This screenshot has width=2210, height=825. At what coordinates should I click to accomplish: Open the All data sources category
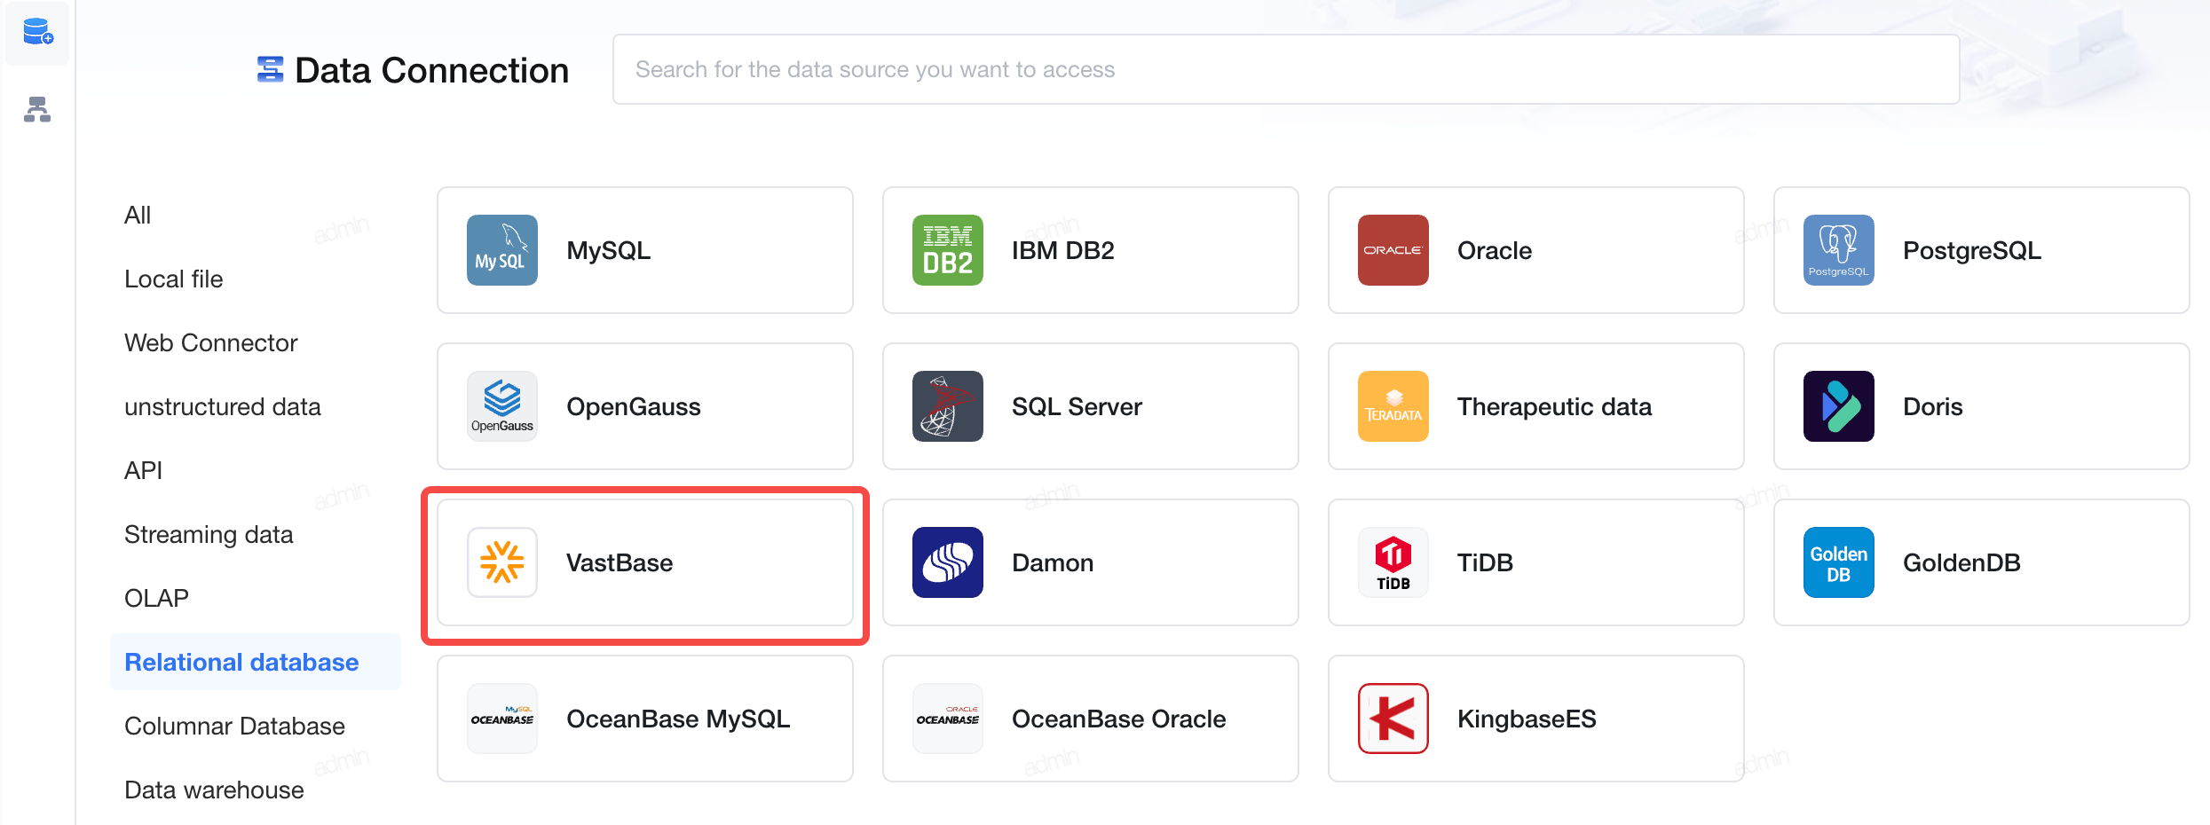pos(138,215)
